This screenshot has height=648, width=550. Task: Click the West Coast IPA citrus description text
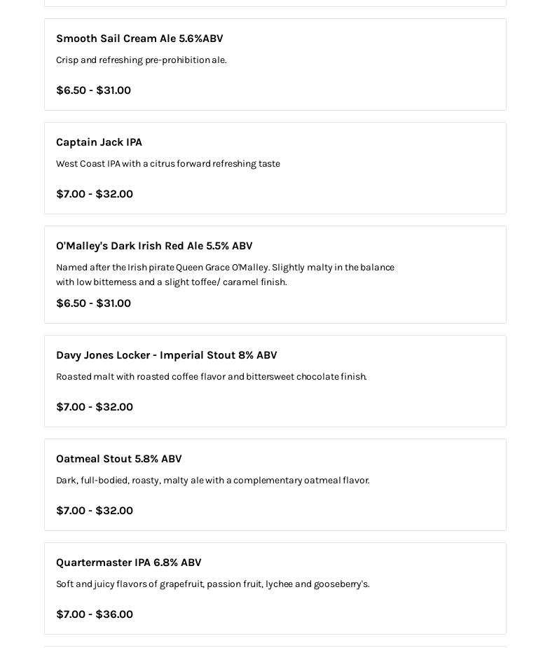(x=168, y=164)
